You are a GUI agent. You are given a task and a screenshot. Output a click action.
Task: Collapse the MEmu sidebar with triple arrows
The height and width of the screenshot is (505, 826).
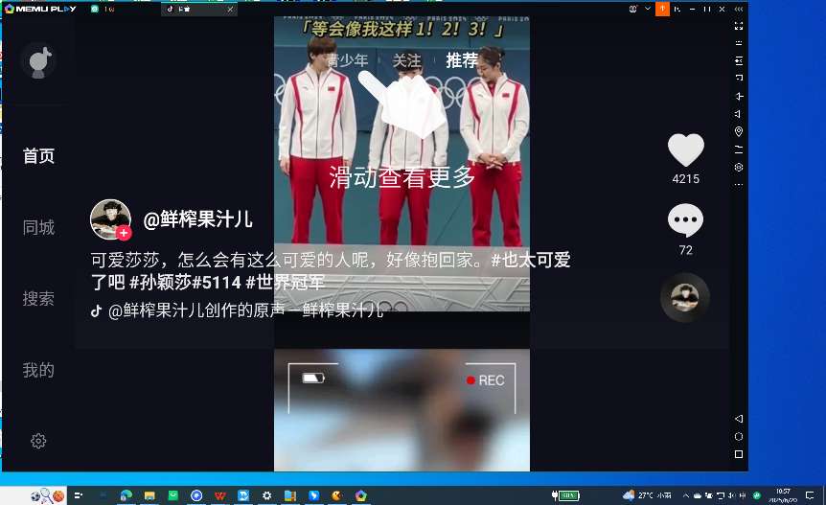pos(739,9)
